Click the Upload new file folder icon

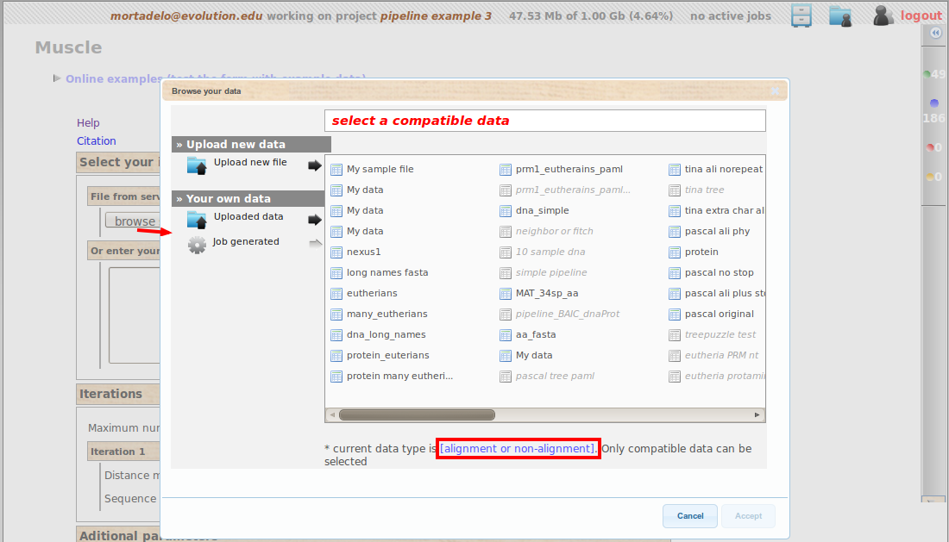(x=197, y=165)
